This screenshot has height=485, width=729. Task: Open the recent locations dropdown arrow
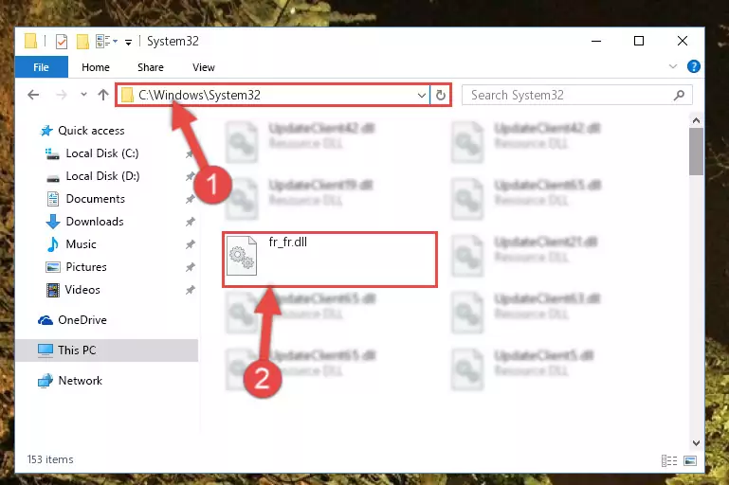pyautogui.click(x=83, y=95)
